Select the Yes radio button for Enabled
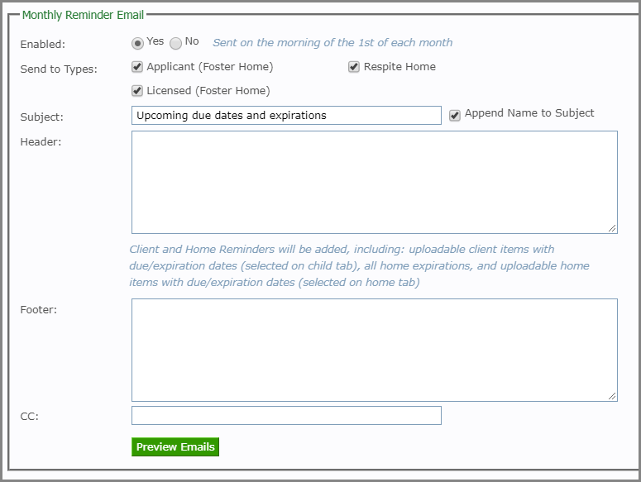The image size is (641, 482). [x=137, y=43]
